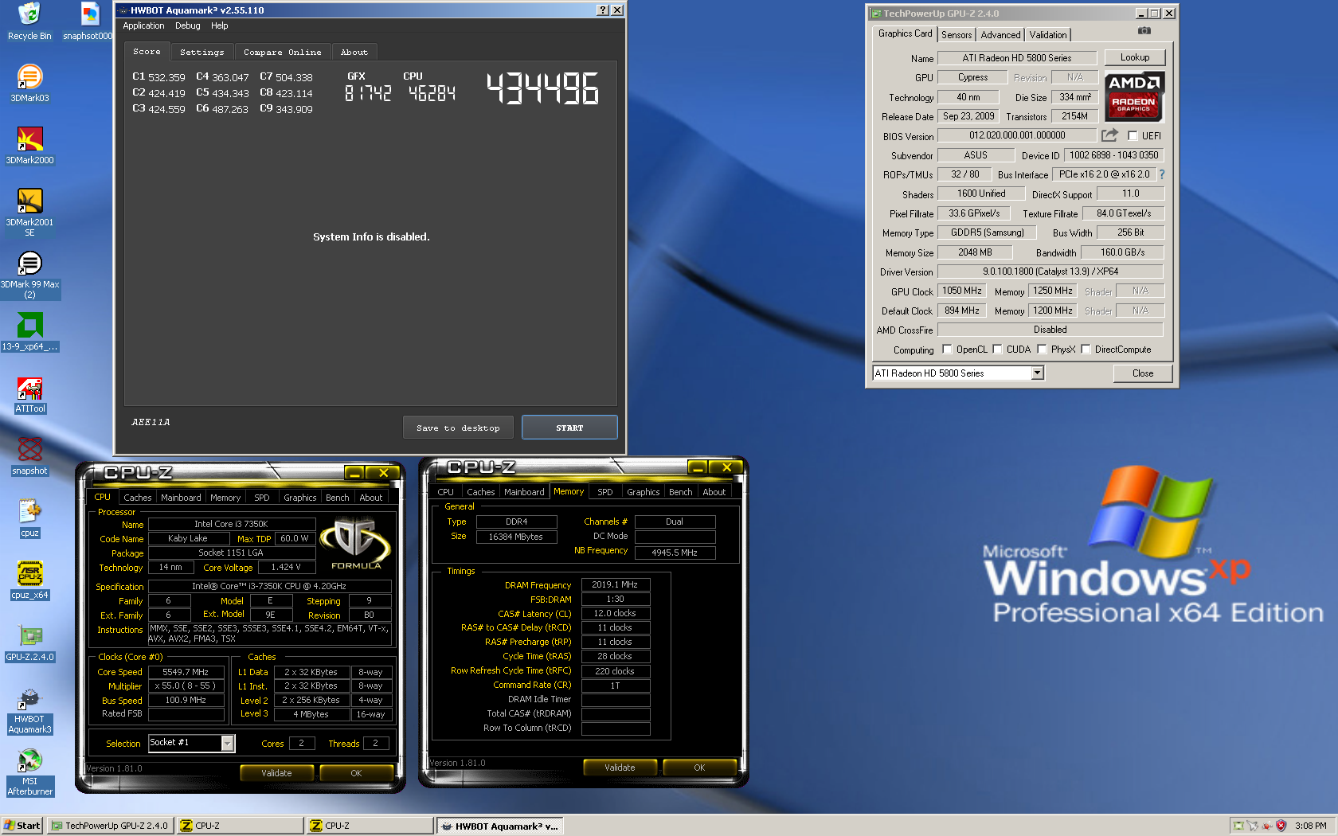Open the GPU-Z.2.4.0 desktop icon
This screenshot has width=1338, height=836.
point(29,643)
